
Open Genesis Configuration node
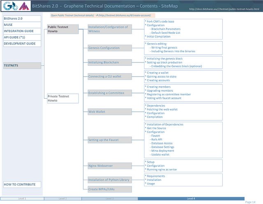110,48
